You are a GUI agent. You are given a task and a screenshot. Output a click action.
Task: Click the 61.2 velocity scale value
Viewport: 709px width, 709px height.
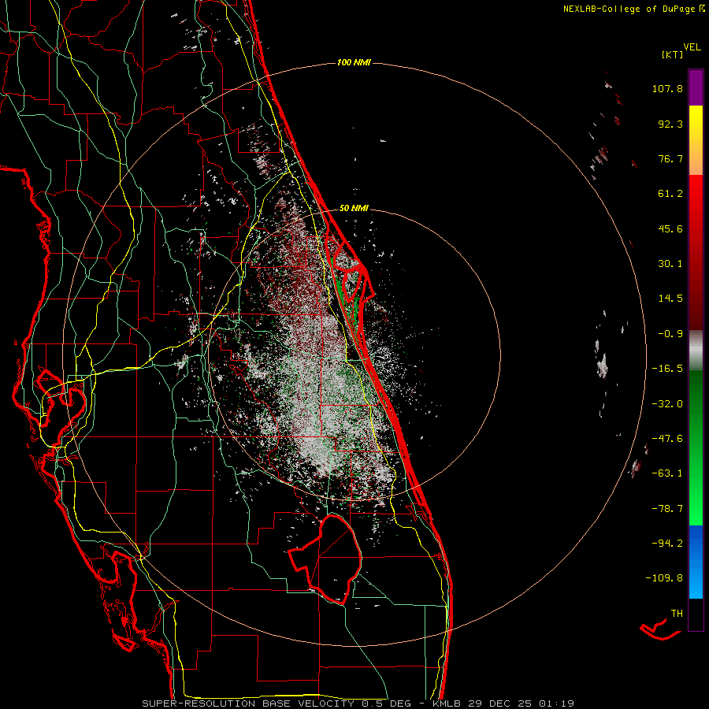click(x=670, y=194)
